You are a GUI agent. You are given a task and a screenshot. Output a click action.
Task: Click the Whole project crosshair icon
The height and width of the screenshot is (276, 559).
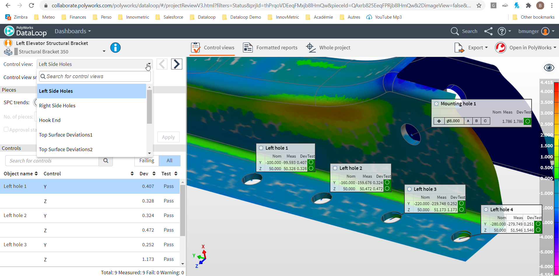click(x=311, y=48)
